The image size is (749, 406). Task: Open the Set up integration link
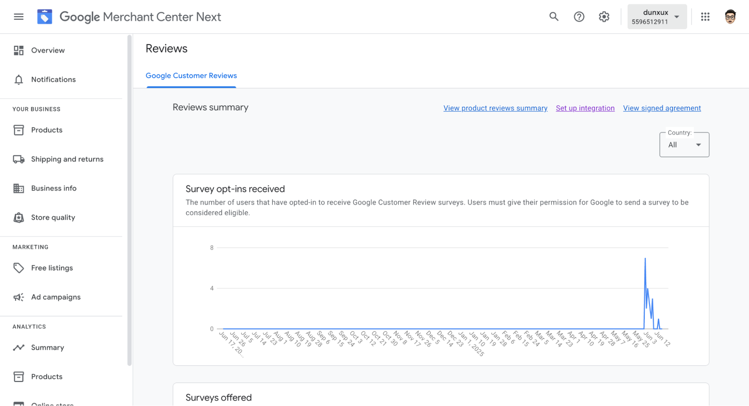pyautogui.click(x=585, y=108)
